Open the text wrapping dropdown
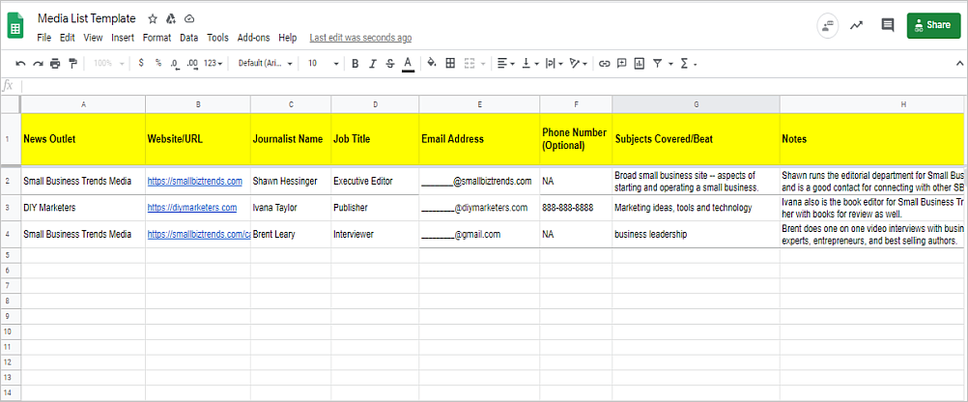 [554, 63]
